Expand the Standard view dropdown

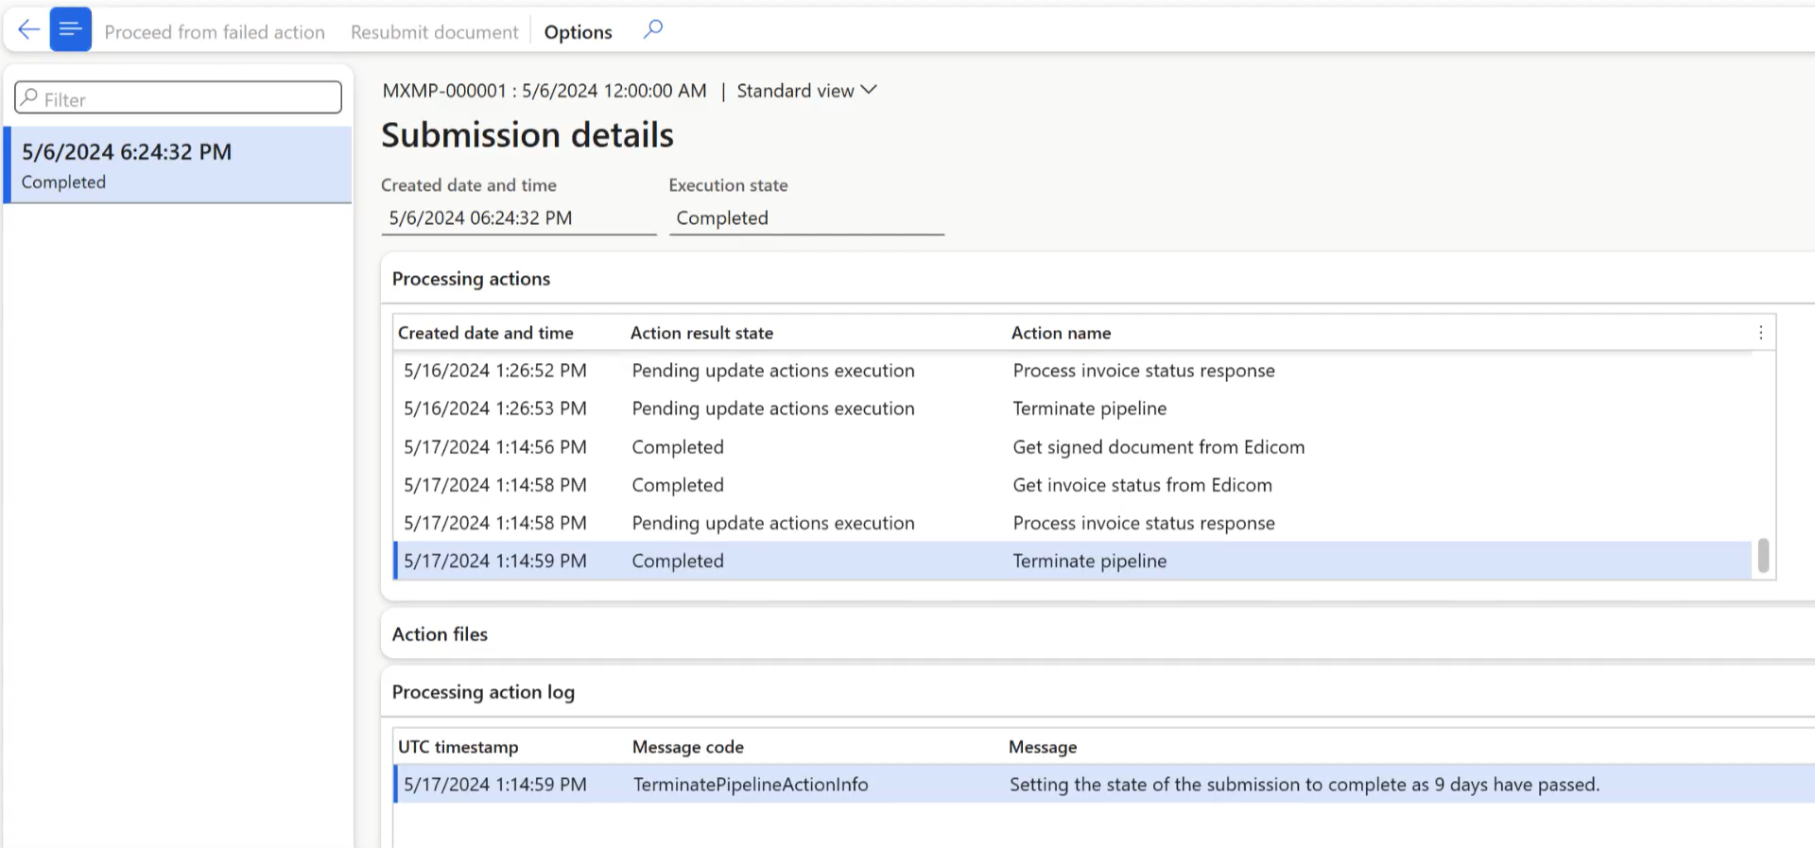coord(807,91)
